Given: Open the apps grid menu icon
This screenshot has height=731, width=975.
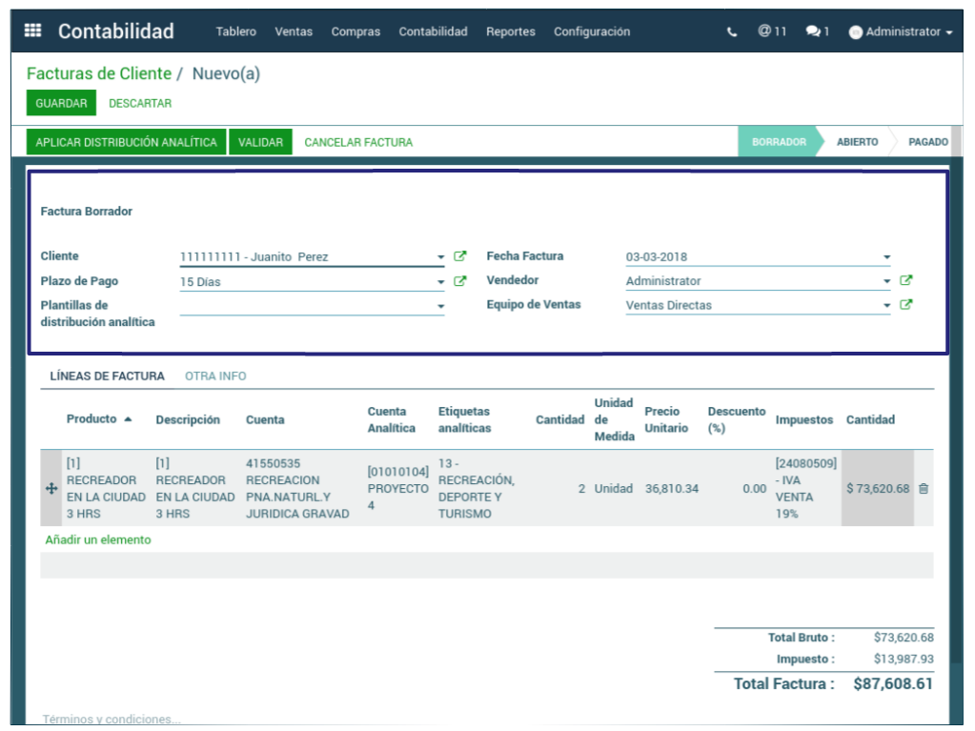Looking at the screenshot, I should click(x=32, y=30).
